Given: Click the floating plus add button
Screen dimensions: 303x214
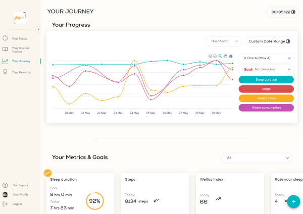Looking at the screenshot, I should click(x=293, y=201).
